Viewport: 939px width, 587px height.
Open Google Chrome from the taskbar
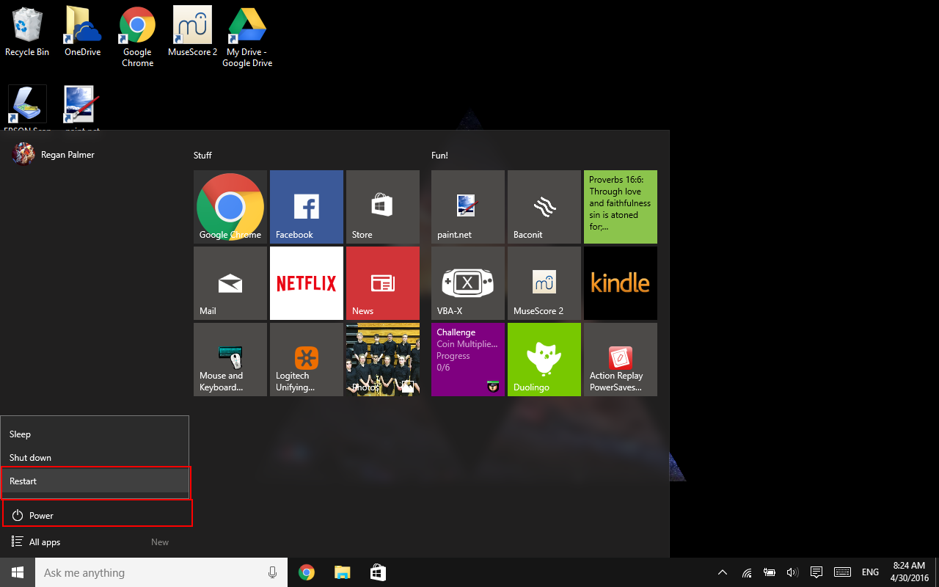[307, 572]
